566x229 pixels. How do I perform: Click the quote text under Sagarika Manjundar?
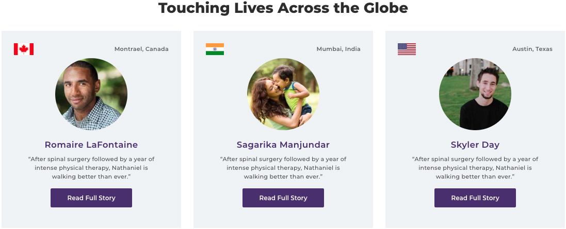pyautogui.click(x=283, y=168)
